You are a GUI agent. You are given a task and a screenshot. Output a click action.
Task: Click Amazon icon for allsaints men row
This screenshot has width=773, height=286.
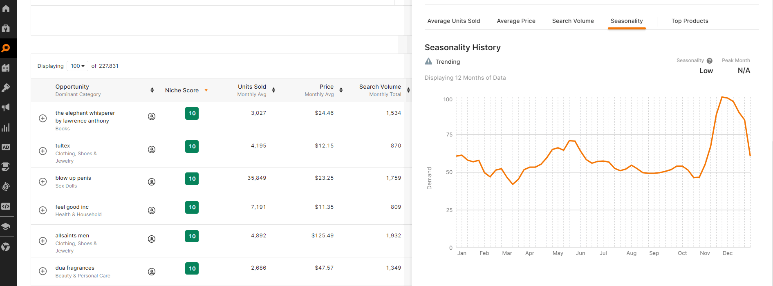pyautogui.click(x=152, y=239)
